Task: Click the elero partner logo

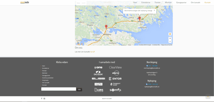Action: click(116, 73)
